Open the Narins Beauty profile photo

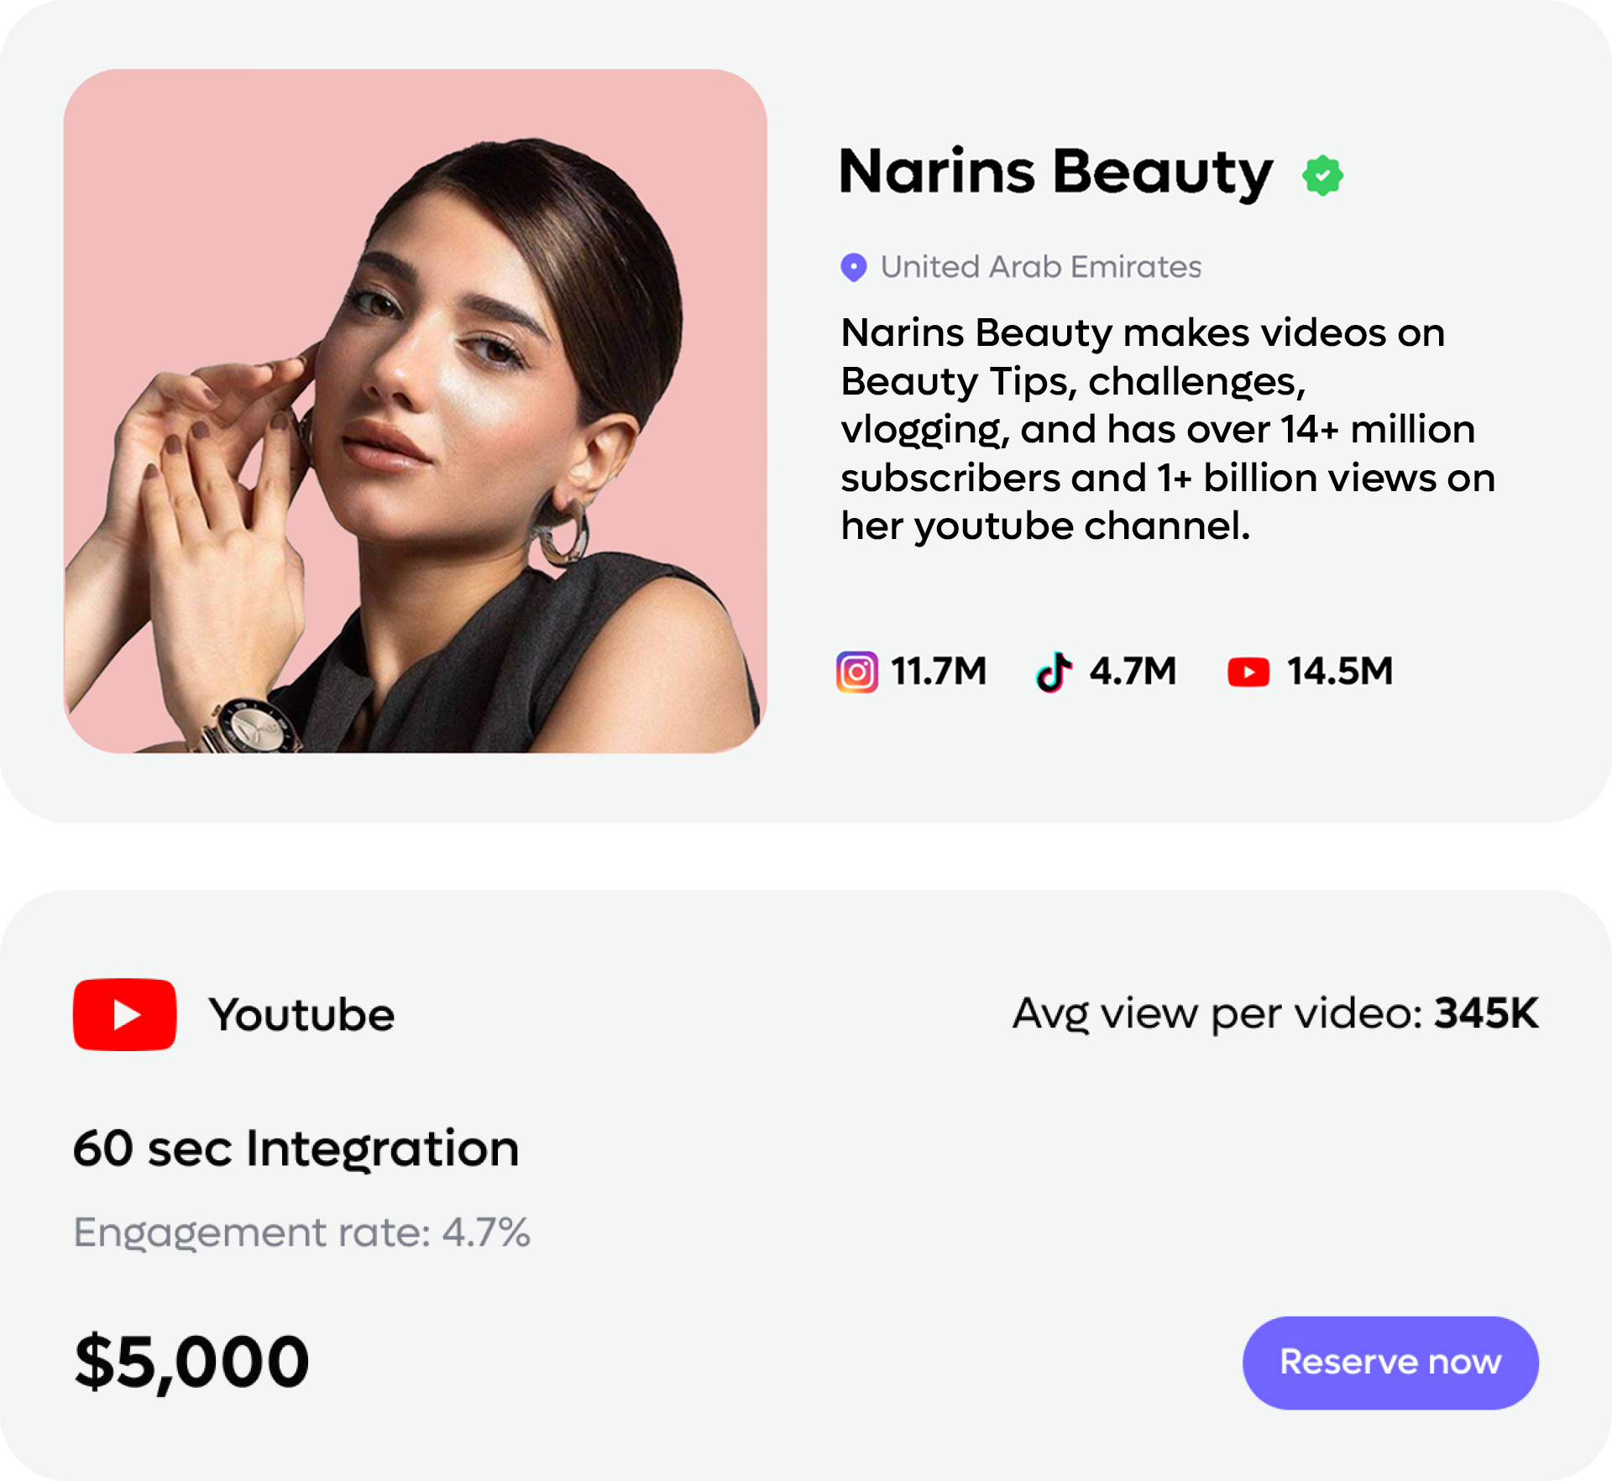(415, 411)
